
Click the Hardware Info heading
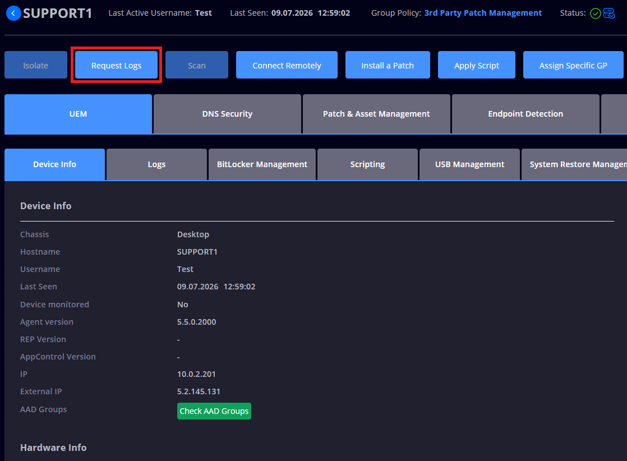point(53,448)
